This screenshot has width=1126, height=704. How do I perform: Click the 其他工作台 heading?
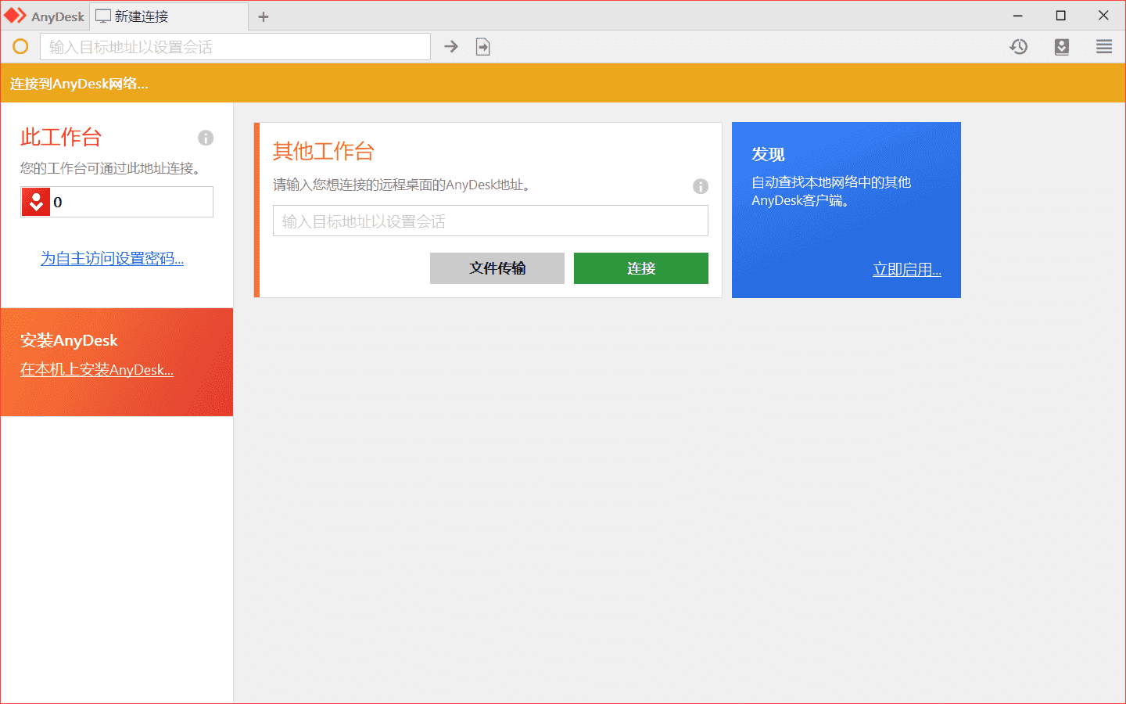click(x=324, y=151)
